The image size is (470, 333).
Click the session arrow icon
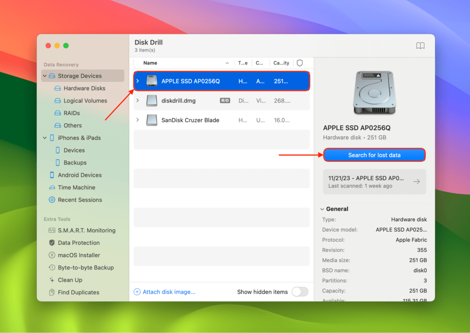[x=417, y=182]
